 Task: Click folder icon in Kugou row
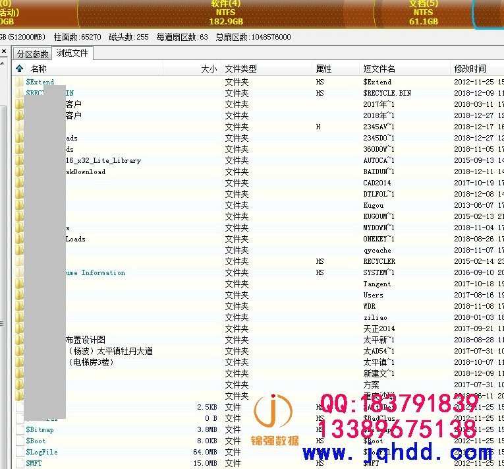19,205
